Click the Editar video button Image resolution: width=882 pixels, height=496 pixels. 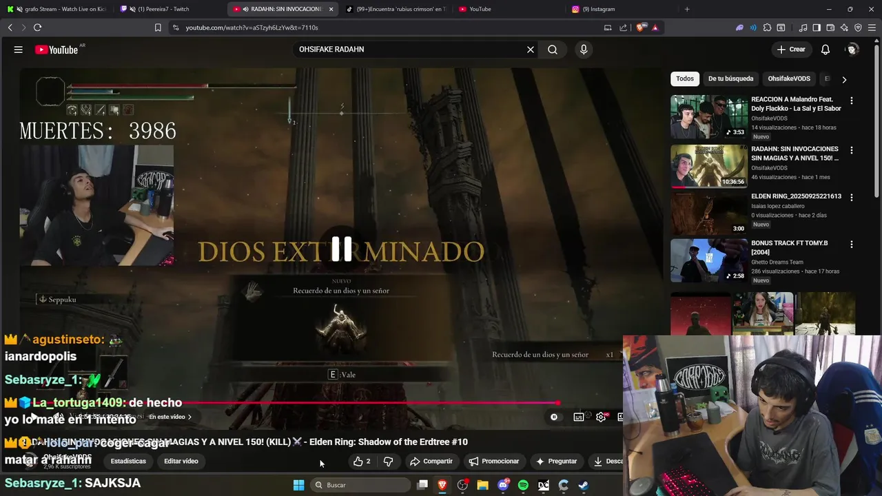(181, 462)
